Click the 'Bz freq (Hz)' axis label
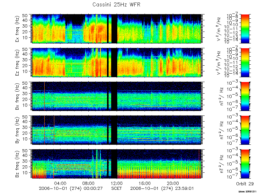257x193 pixels. coord(18,164)
